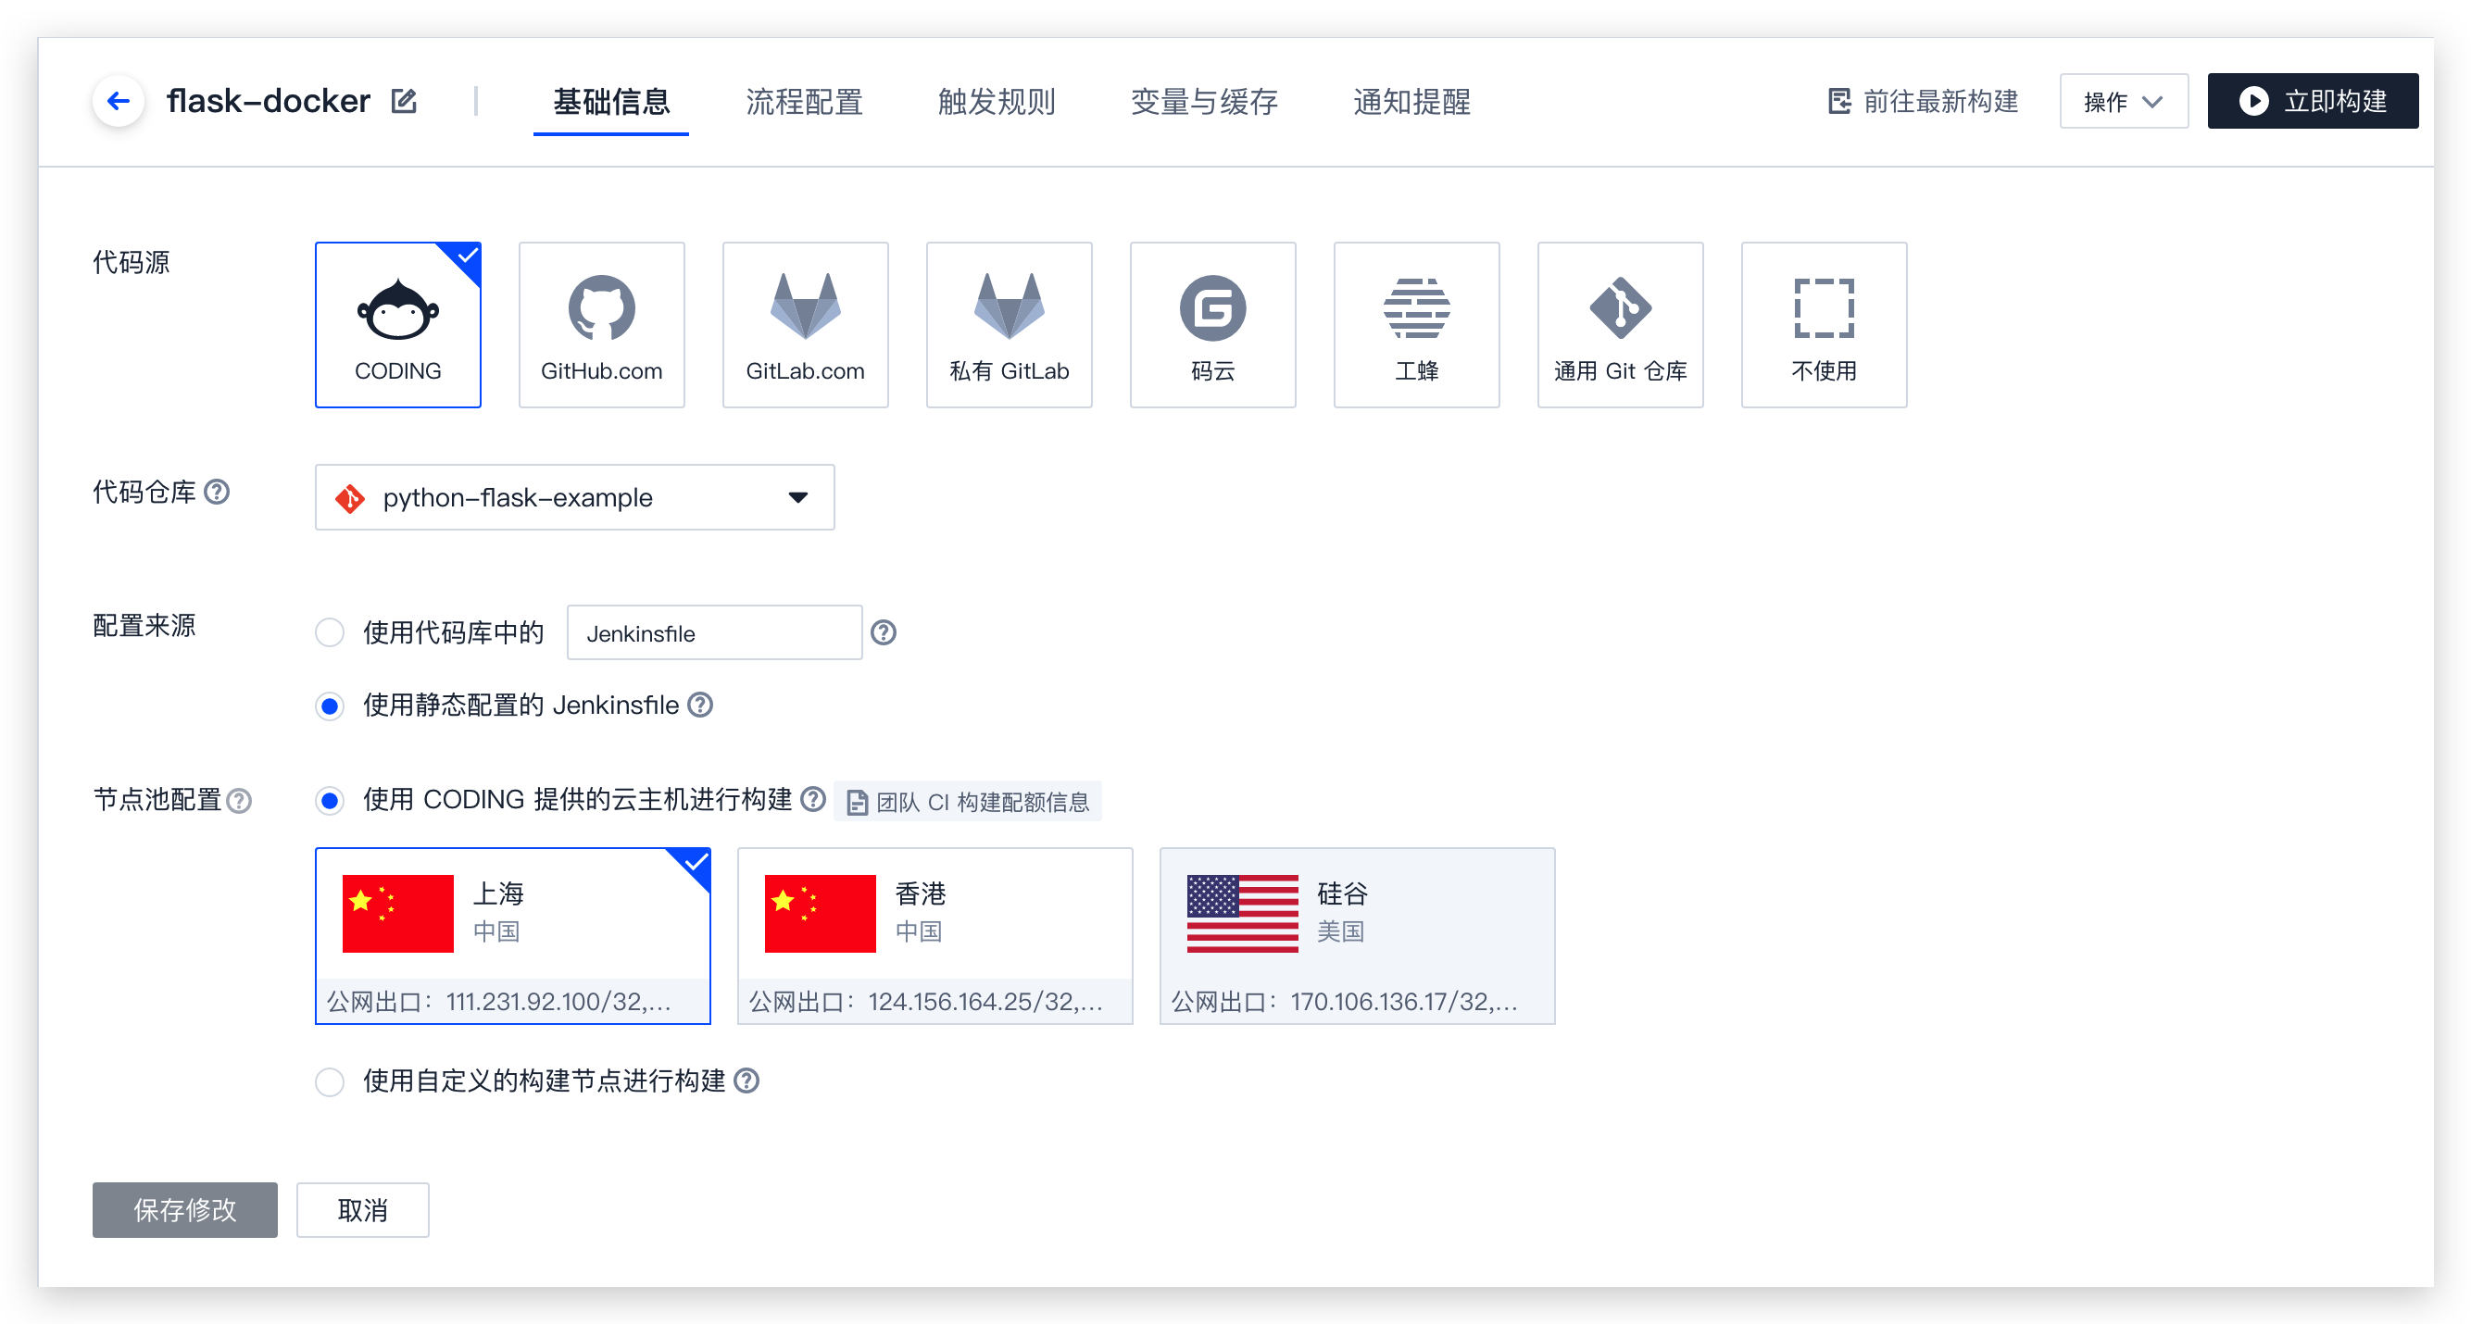Viewport: 2471px width, 1324px height.
Task: Click 保存修改 button
Action: pyautogui.click(x=185, y=1210)
